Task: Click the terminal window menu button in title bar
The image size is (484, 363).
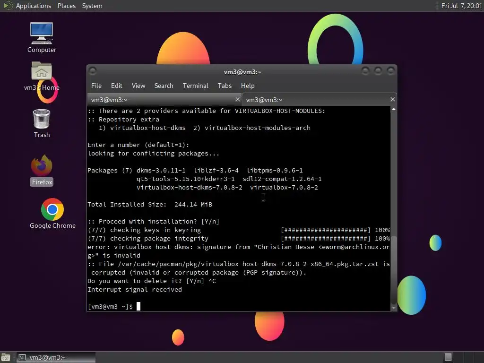Action: (x=93, y=71)
